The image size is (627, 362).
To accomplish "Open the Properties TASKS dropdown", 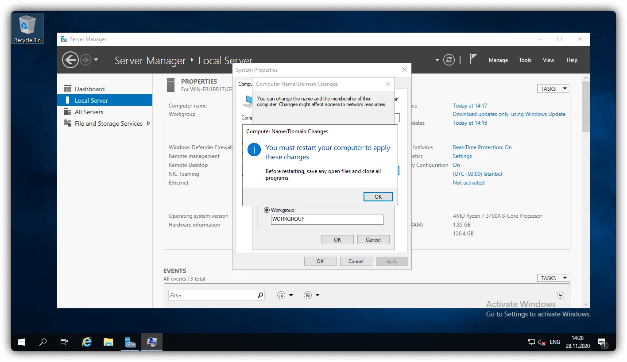I will pyautogui.click(x=553, y=89).
